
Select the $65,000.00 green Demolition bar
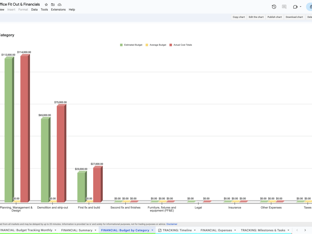(45, 160)
